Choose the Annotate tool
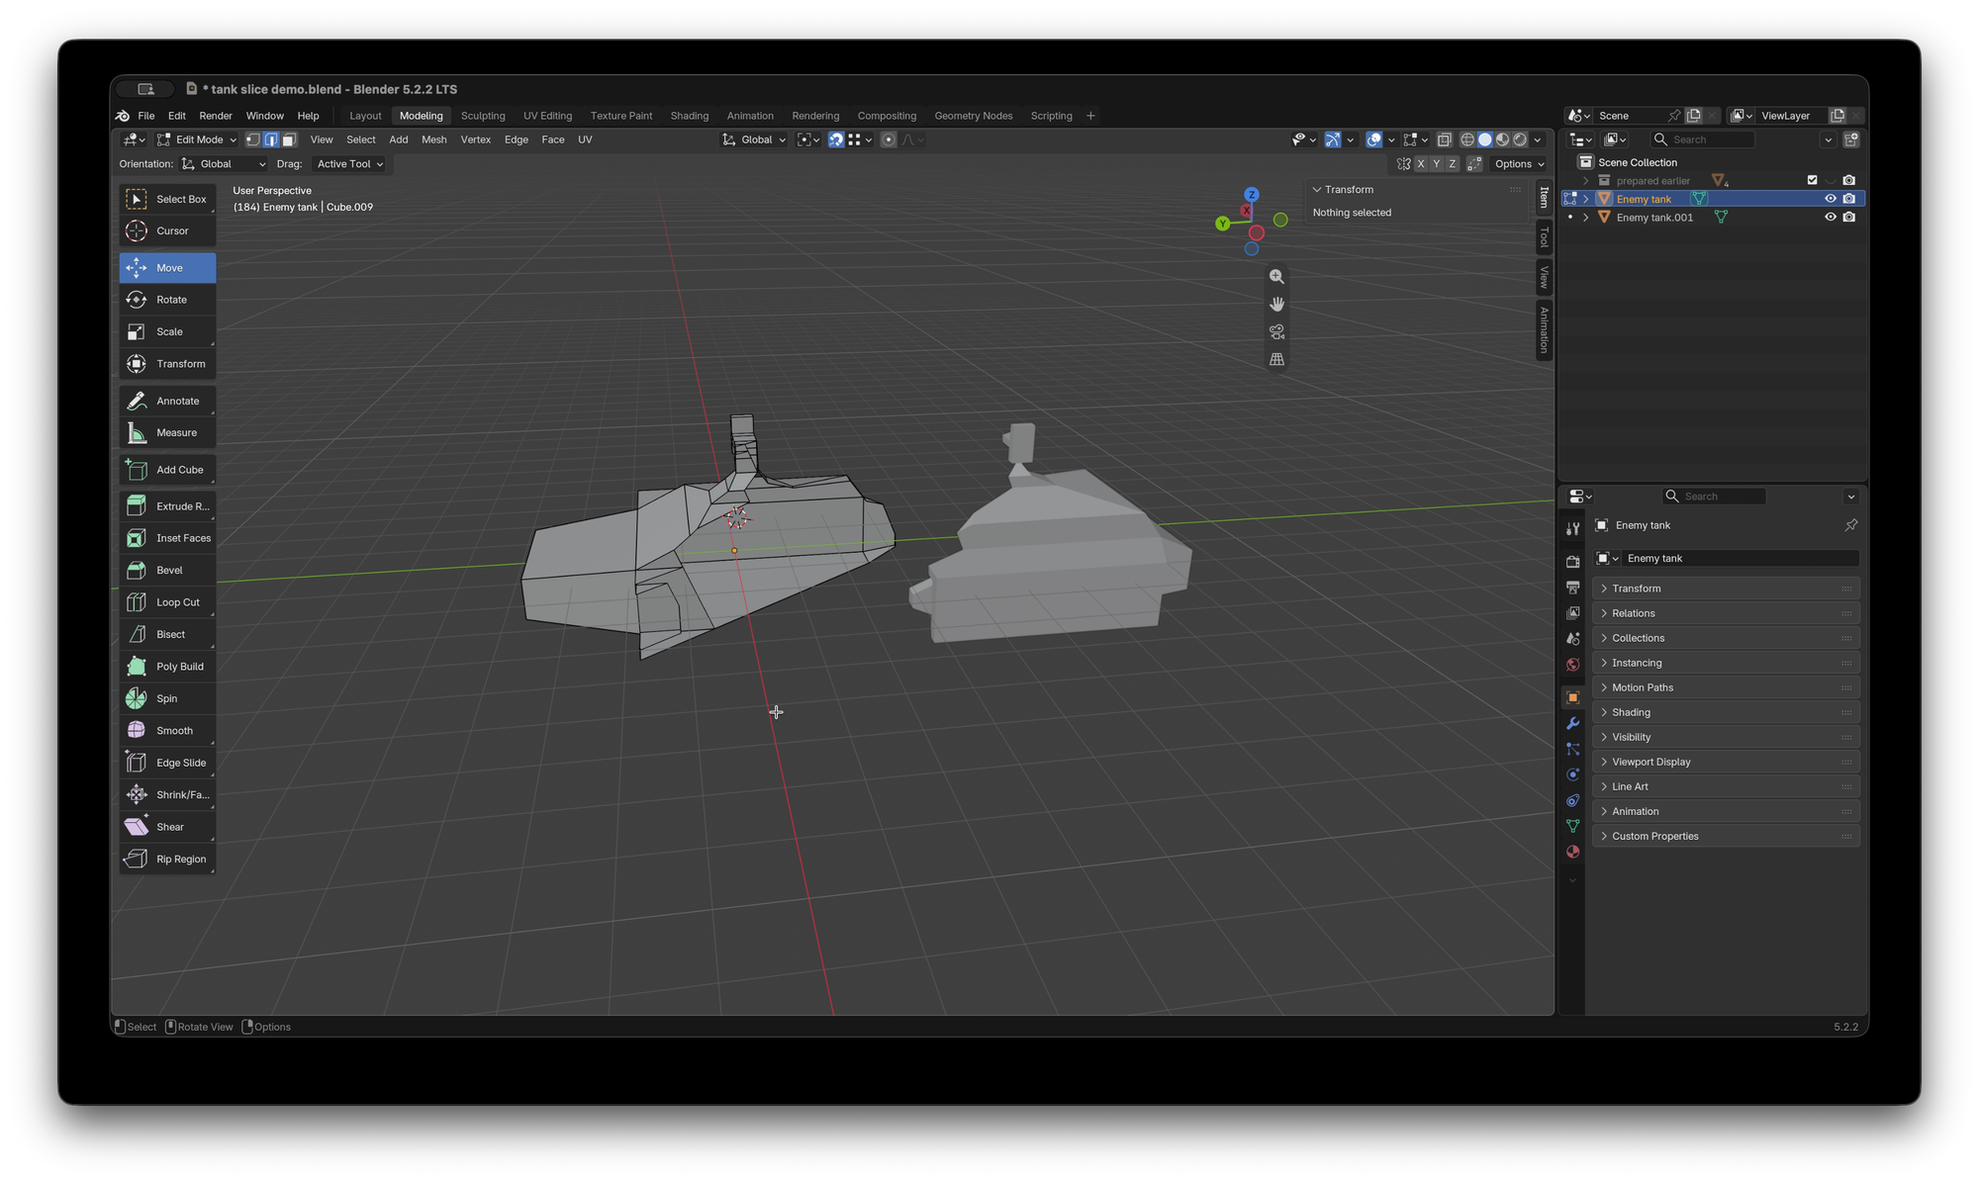This screenshot has height=1182, width=1979. [167, 401]
